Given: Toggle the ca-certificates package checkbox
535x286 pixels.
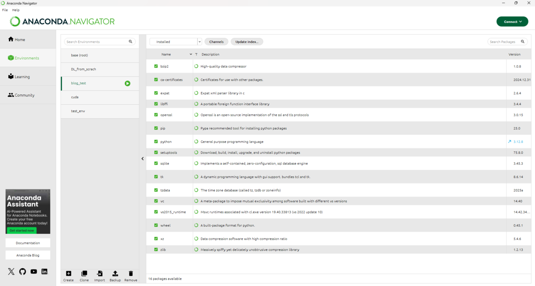Looking at the screenshot, I should [156, 80].
